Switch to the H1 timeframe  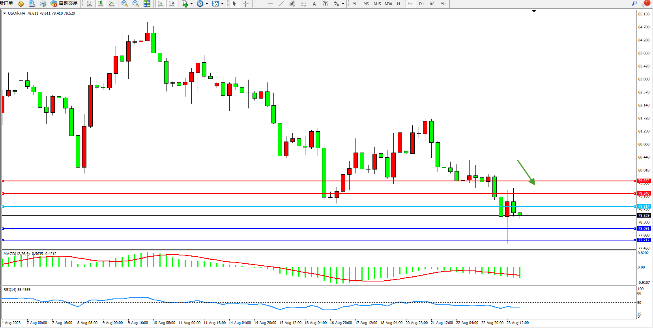[x=399, y=4]
